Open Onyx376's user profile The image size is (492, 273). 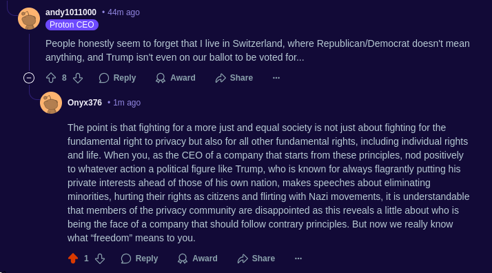tap(85, 103)
